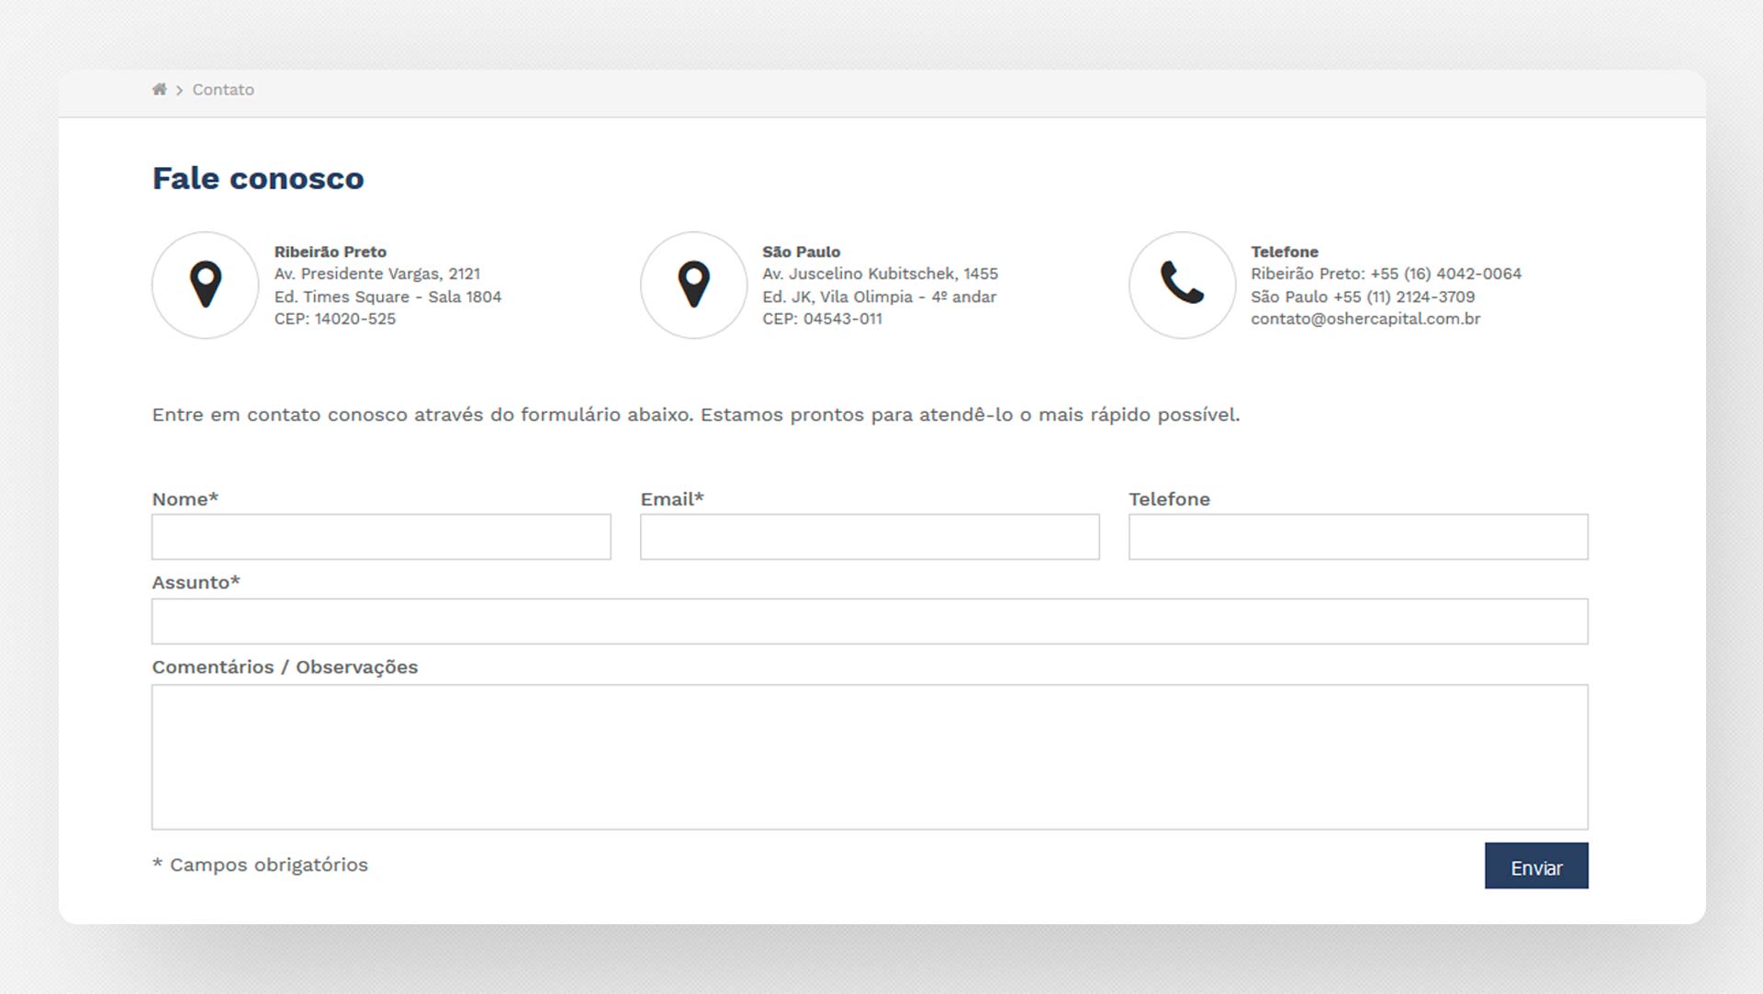Click the Telefone contact heading

tap(1285, 251)
